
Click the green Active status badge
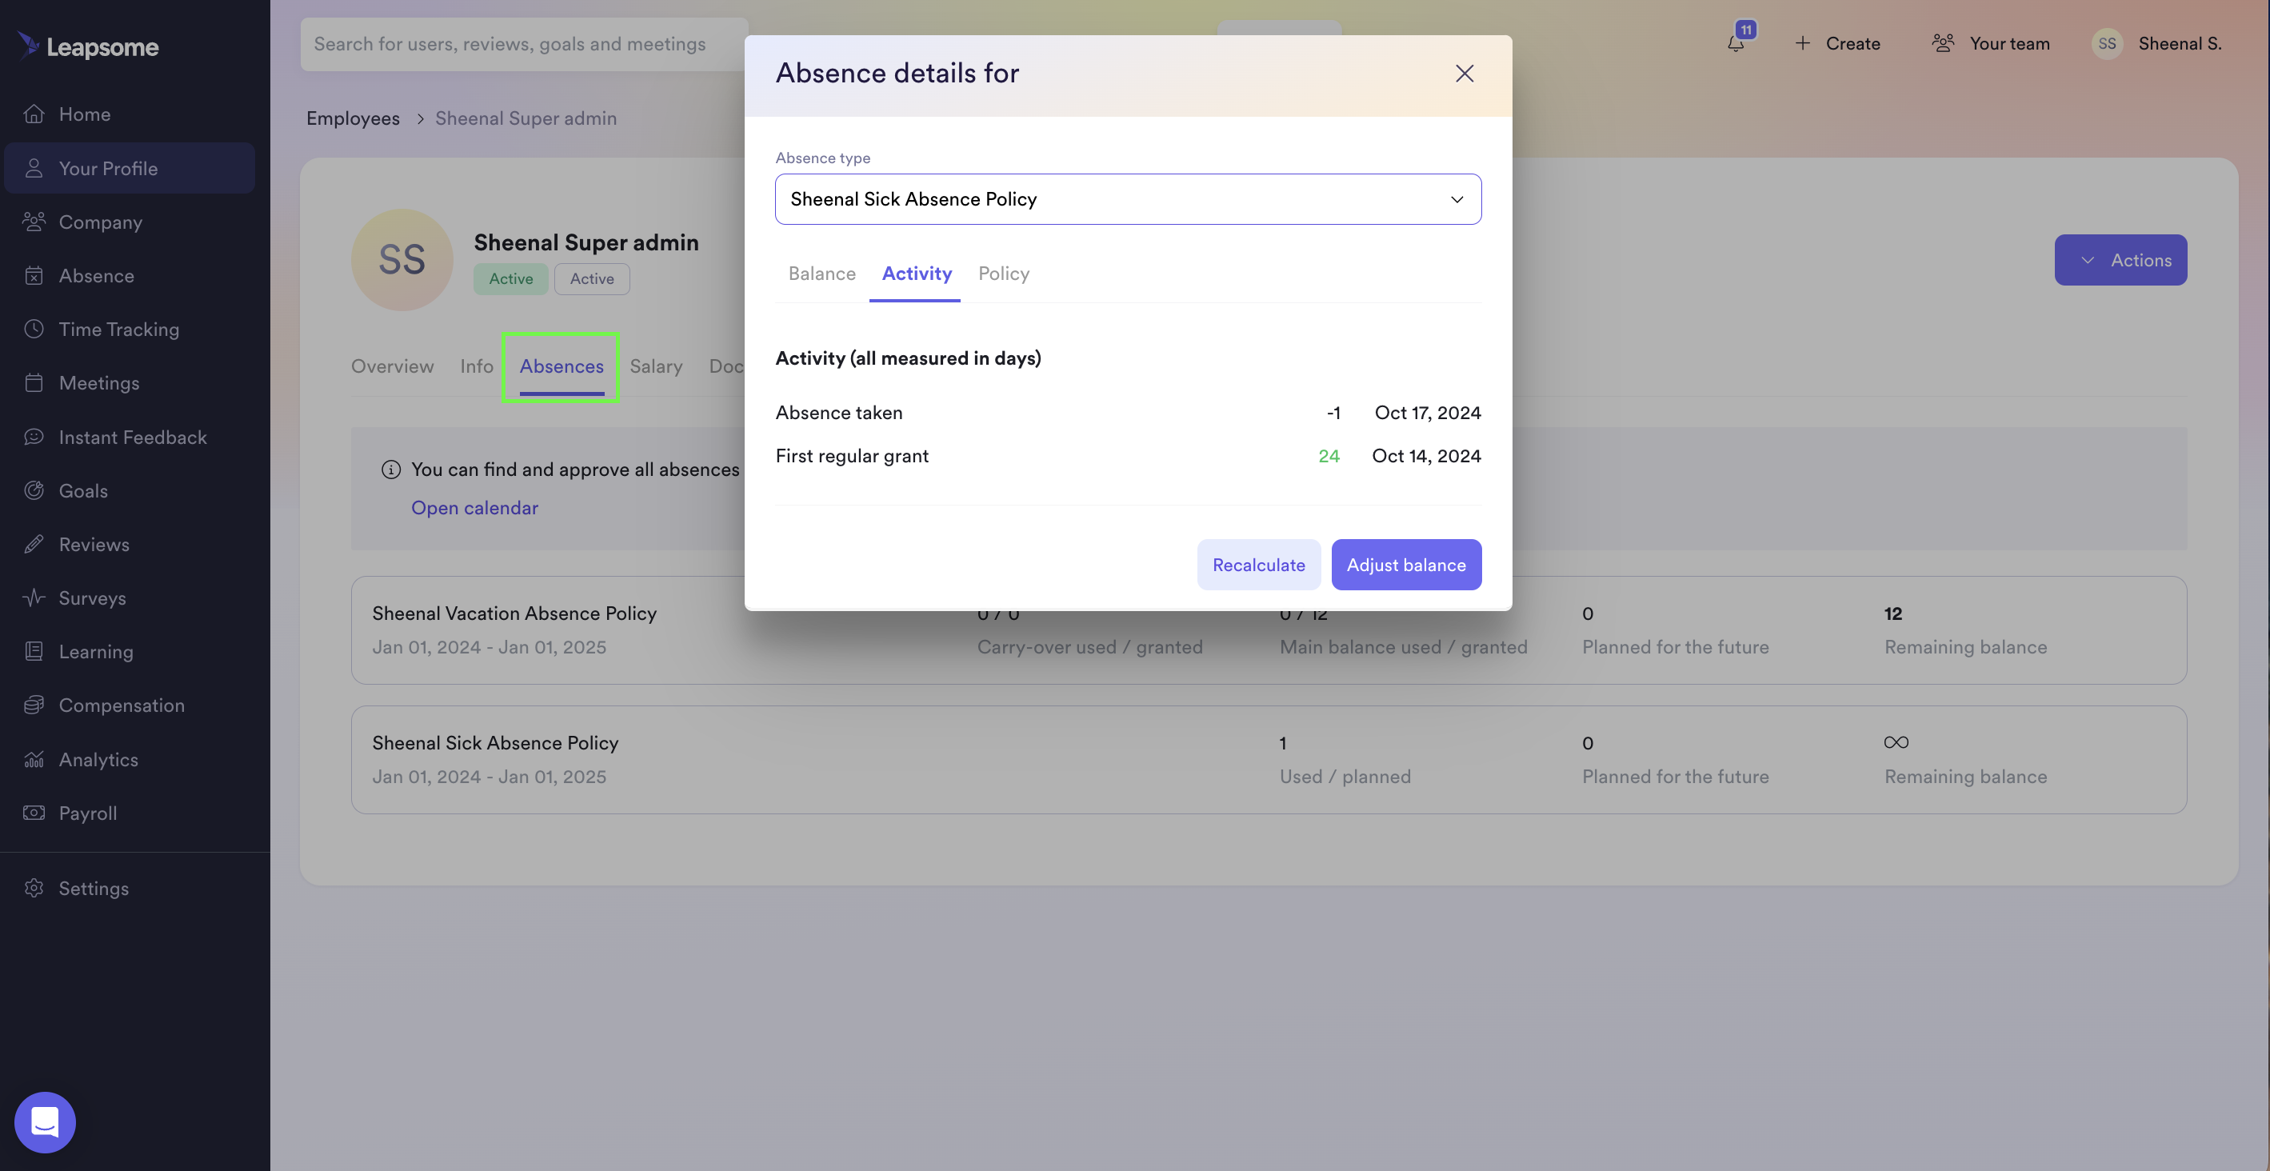coord(510,279)
